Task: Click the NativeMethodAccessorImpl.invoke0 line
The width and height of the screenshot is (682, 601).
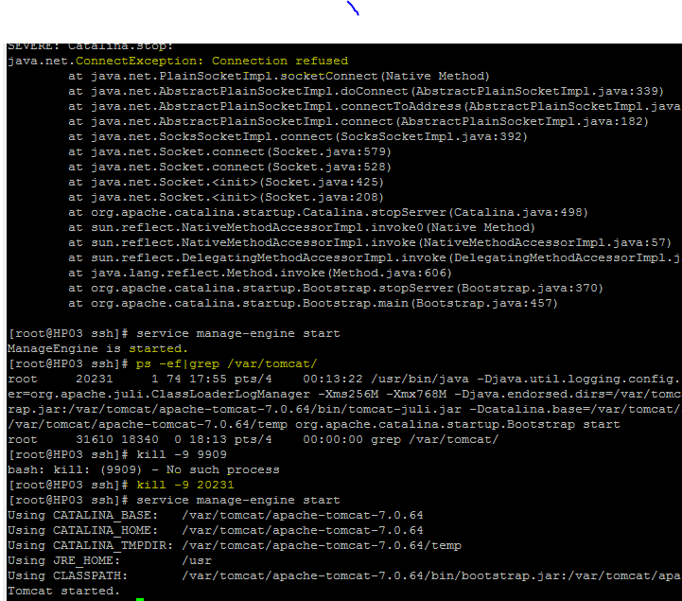Action: point(301,227)
